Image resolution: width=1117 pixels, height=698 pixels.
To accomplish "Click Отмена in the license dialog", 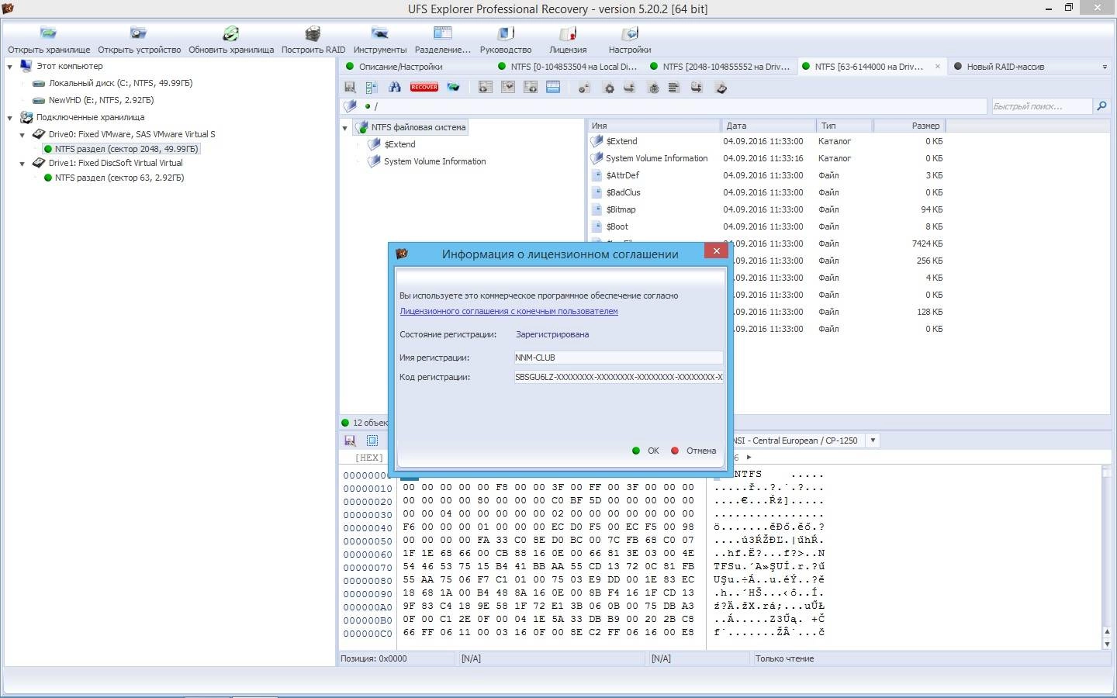I will tap(693, 451).
